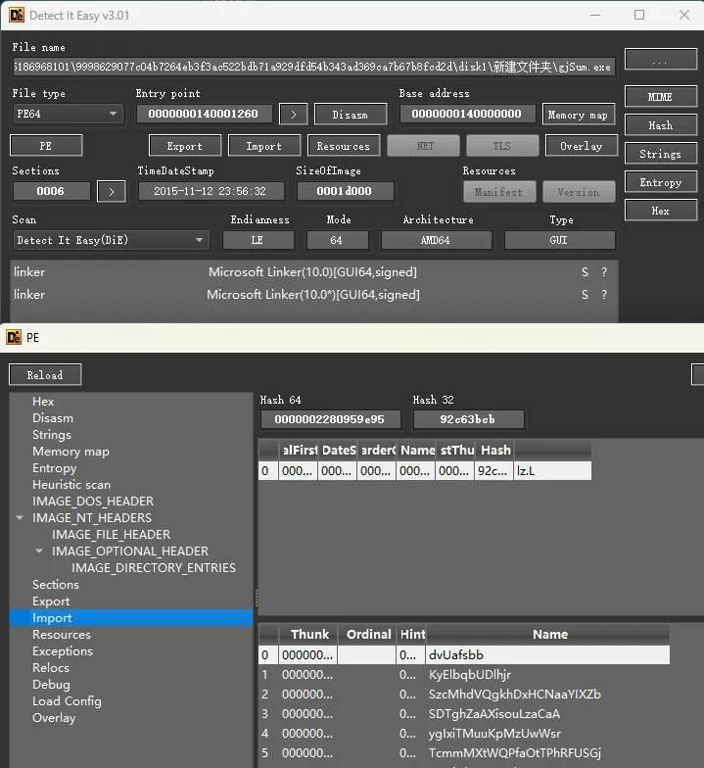704x768 pixels.
Task: Select Debug in the PE tree
Action: 51,684
